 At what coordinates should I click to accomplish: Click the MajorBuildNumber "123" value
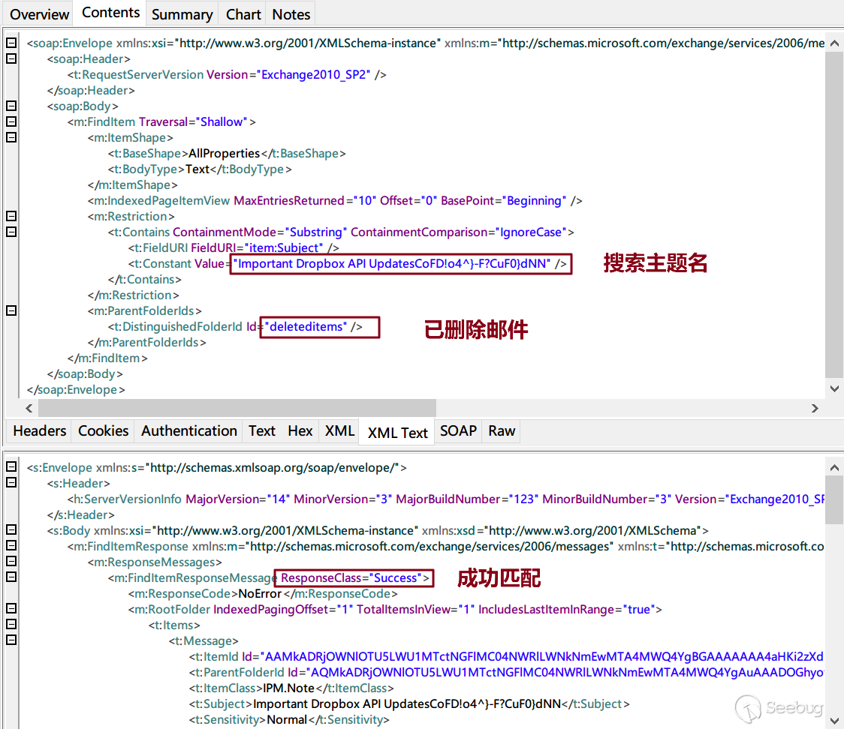tap(523, 499)
